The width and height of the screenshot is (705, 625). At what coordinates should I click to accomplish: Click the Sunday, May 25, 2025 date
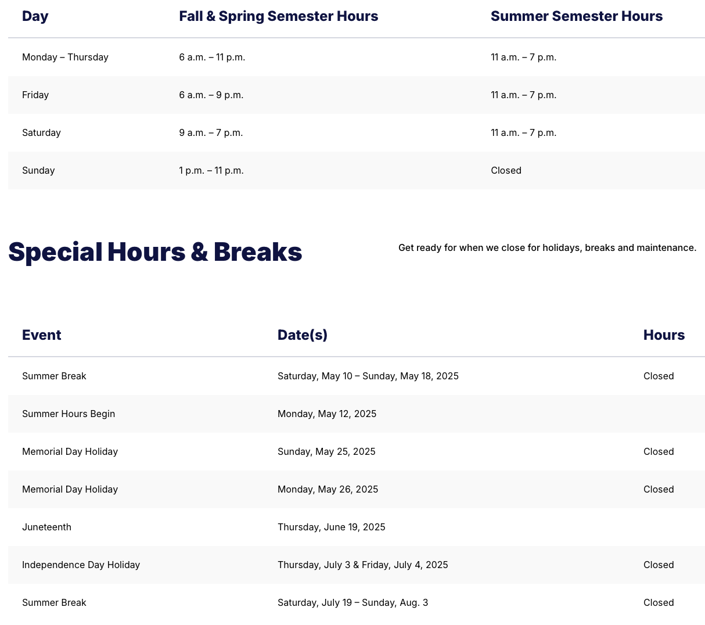click(326, 451)
